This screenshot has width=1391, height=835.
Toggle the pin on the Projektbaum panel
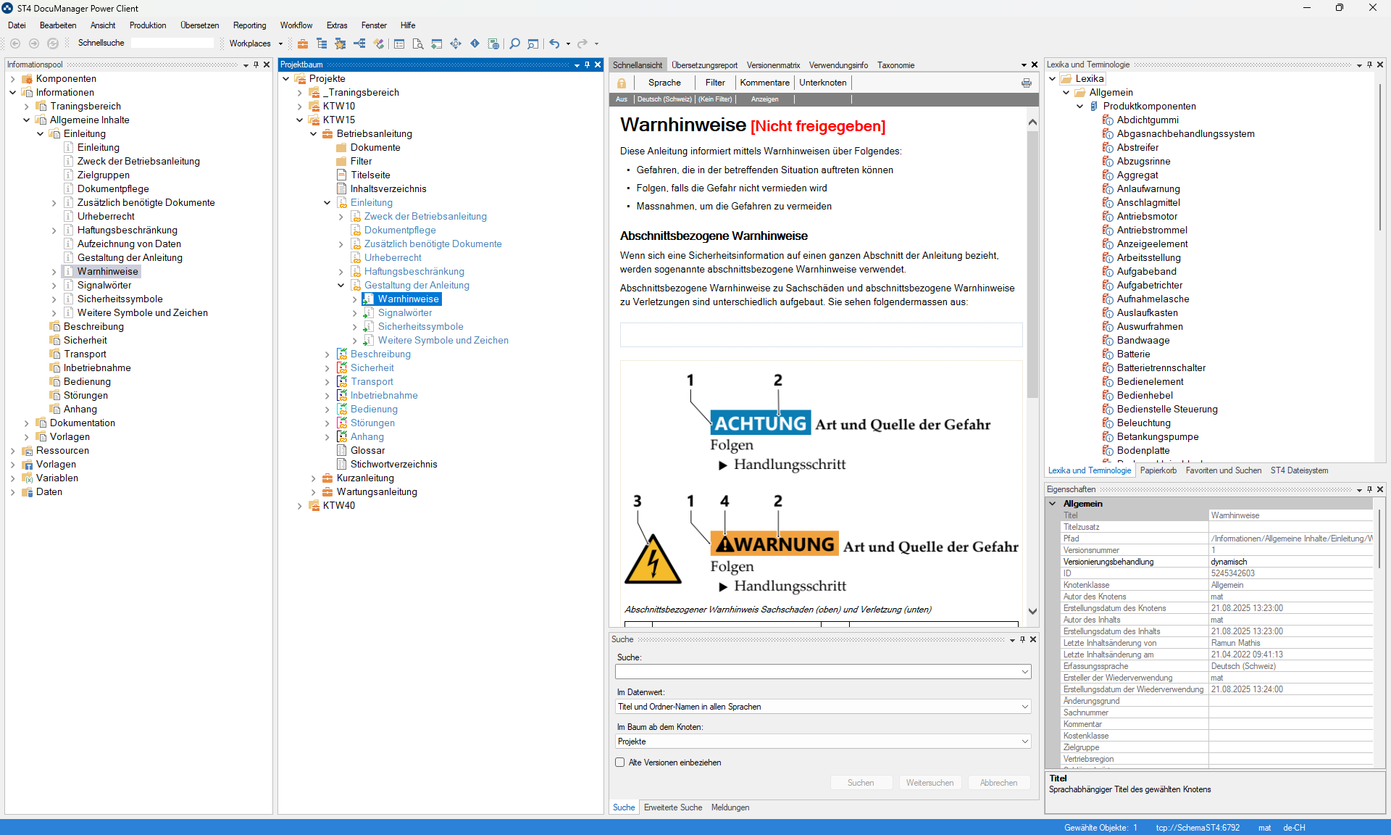[587, 65]
